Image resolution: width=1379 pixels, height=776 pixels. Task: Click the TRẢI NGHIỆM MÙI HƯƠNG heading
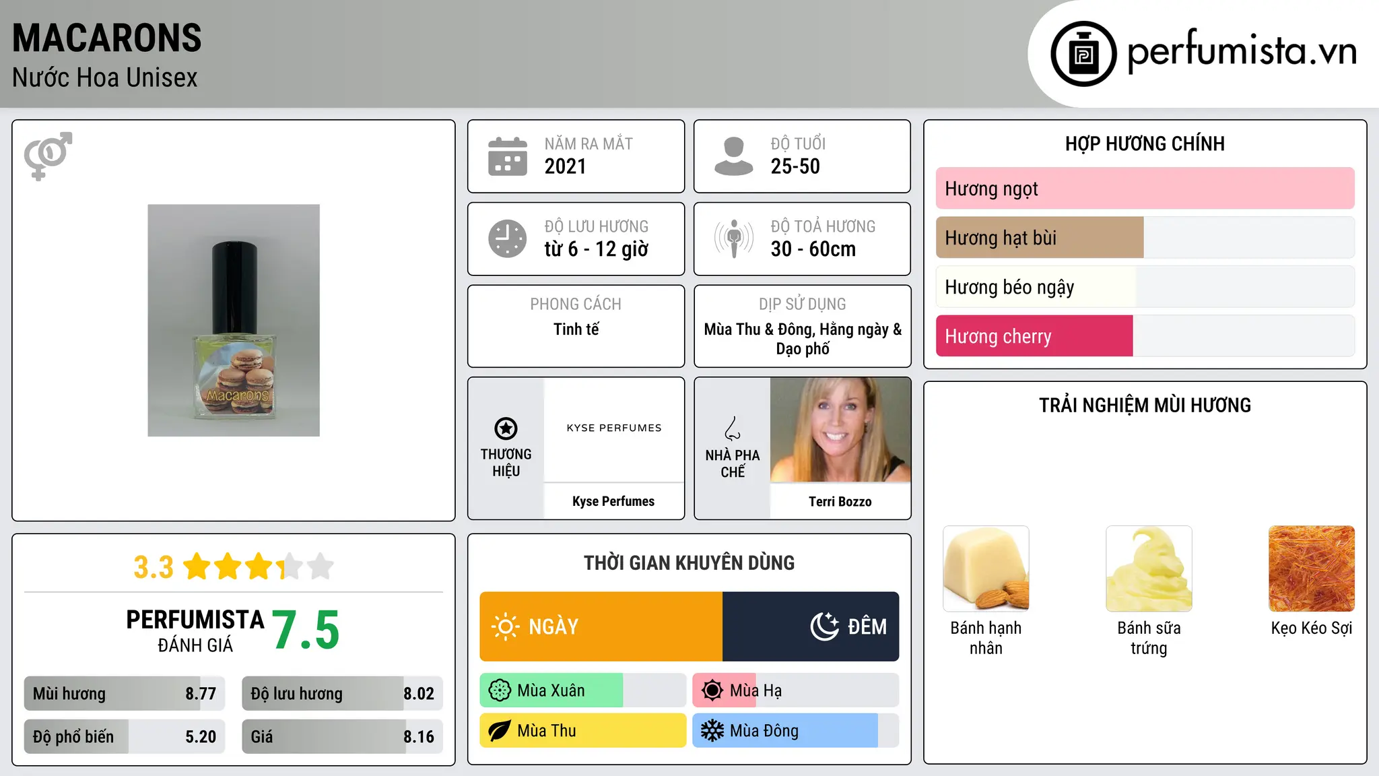coord(1145,406)
